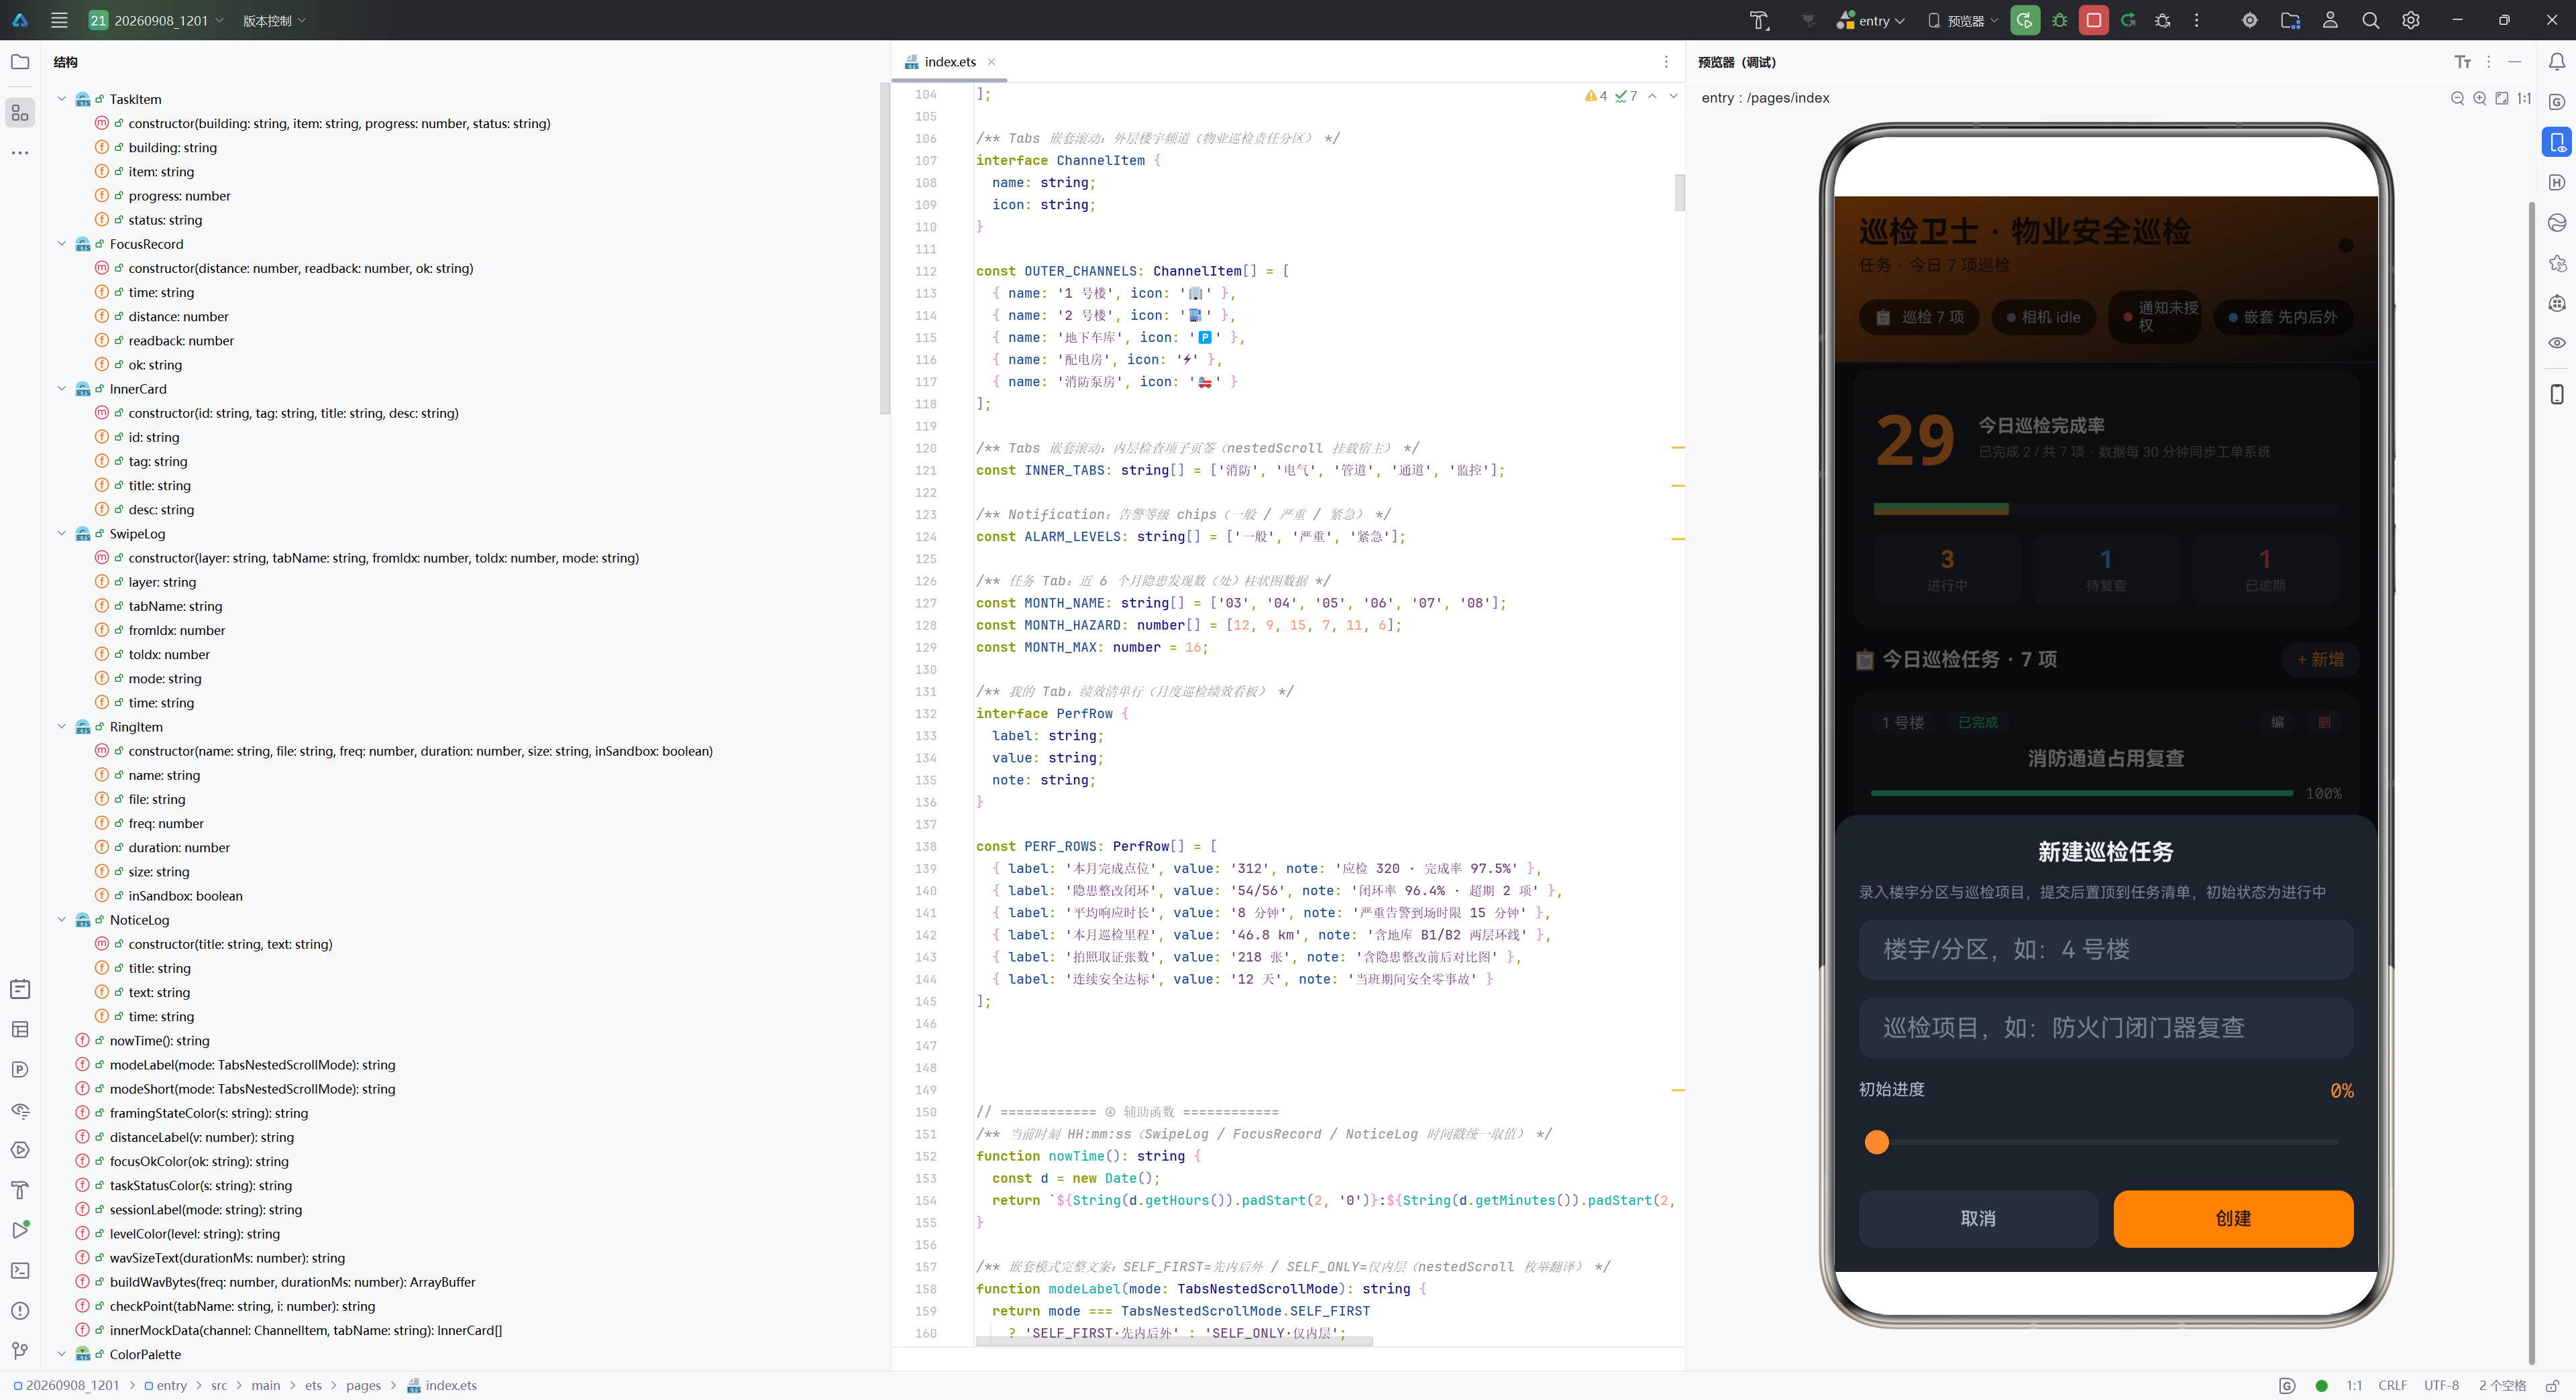Select the active previewer icon in right sidebar

[2556, 142]
